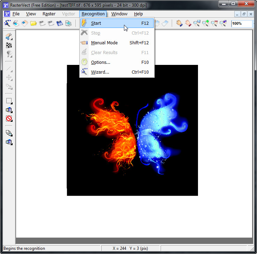Click the zoom in magnifier with green plus
Screen dimensions: 257x254
coord(205,23)
